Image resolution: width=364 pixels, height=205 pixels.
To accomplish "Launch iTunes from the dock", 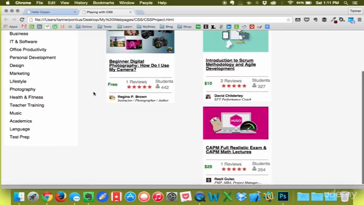I will [x=158, y=197].
